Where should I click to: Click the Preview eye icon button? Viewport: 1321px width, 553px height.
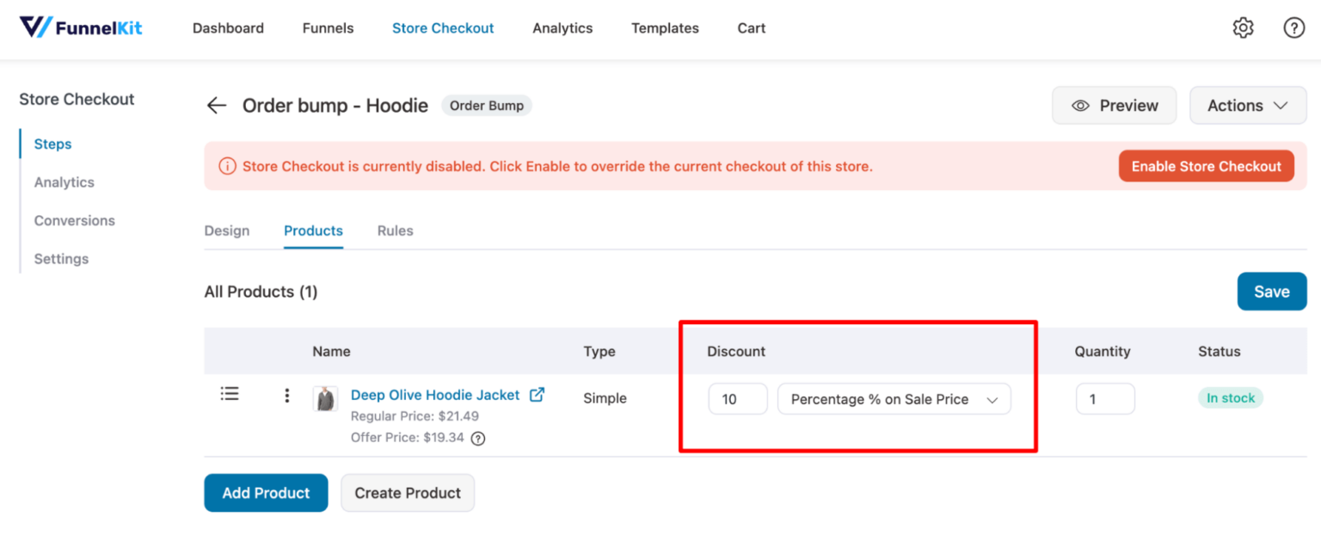(x=1081, y=105)
